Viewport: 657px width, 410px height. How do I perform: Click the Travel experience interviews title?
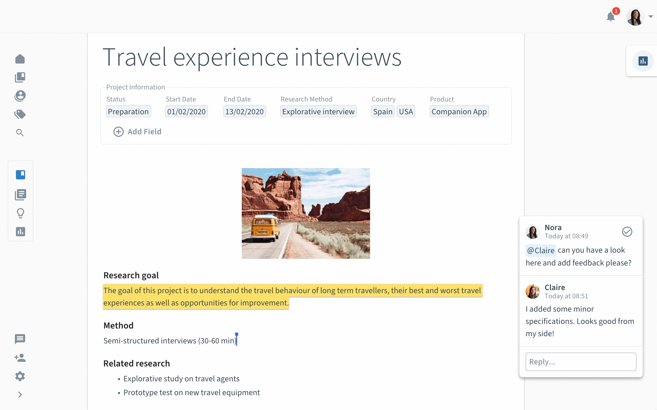point(252,57)
